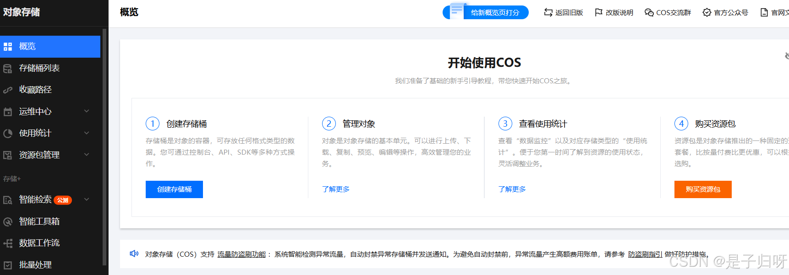Click 官方公众号 text link
Viewport: 789px width, 275px height.
731,13
